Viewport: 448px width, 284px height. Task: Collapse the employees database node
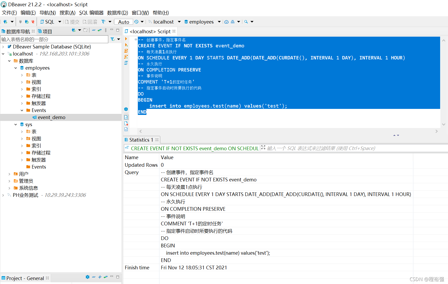[x=16, y=68]
